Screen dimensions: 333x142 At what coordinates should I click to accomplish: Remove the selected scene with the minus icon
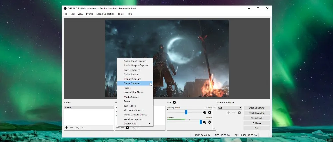71,128
